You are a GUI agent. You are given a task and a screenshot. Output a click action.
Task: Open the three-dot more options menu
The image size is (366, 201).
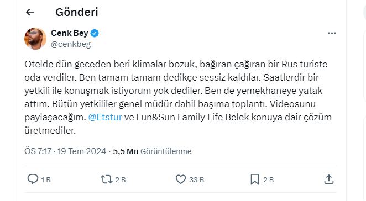click(332, 33)
